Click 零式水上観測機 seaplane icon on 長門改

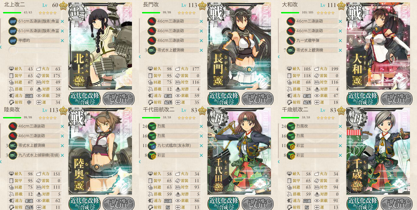[x=152, y=50]
